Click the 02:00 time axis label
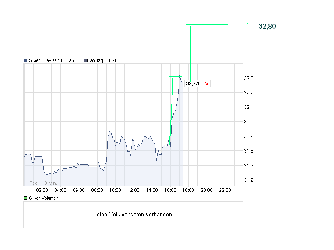The width and height of the screenshot is (334, 250). click(x=42, y=190)
